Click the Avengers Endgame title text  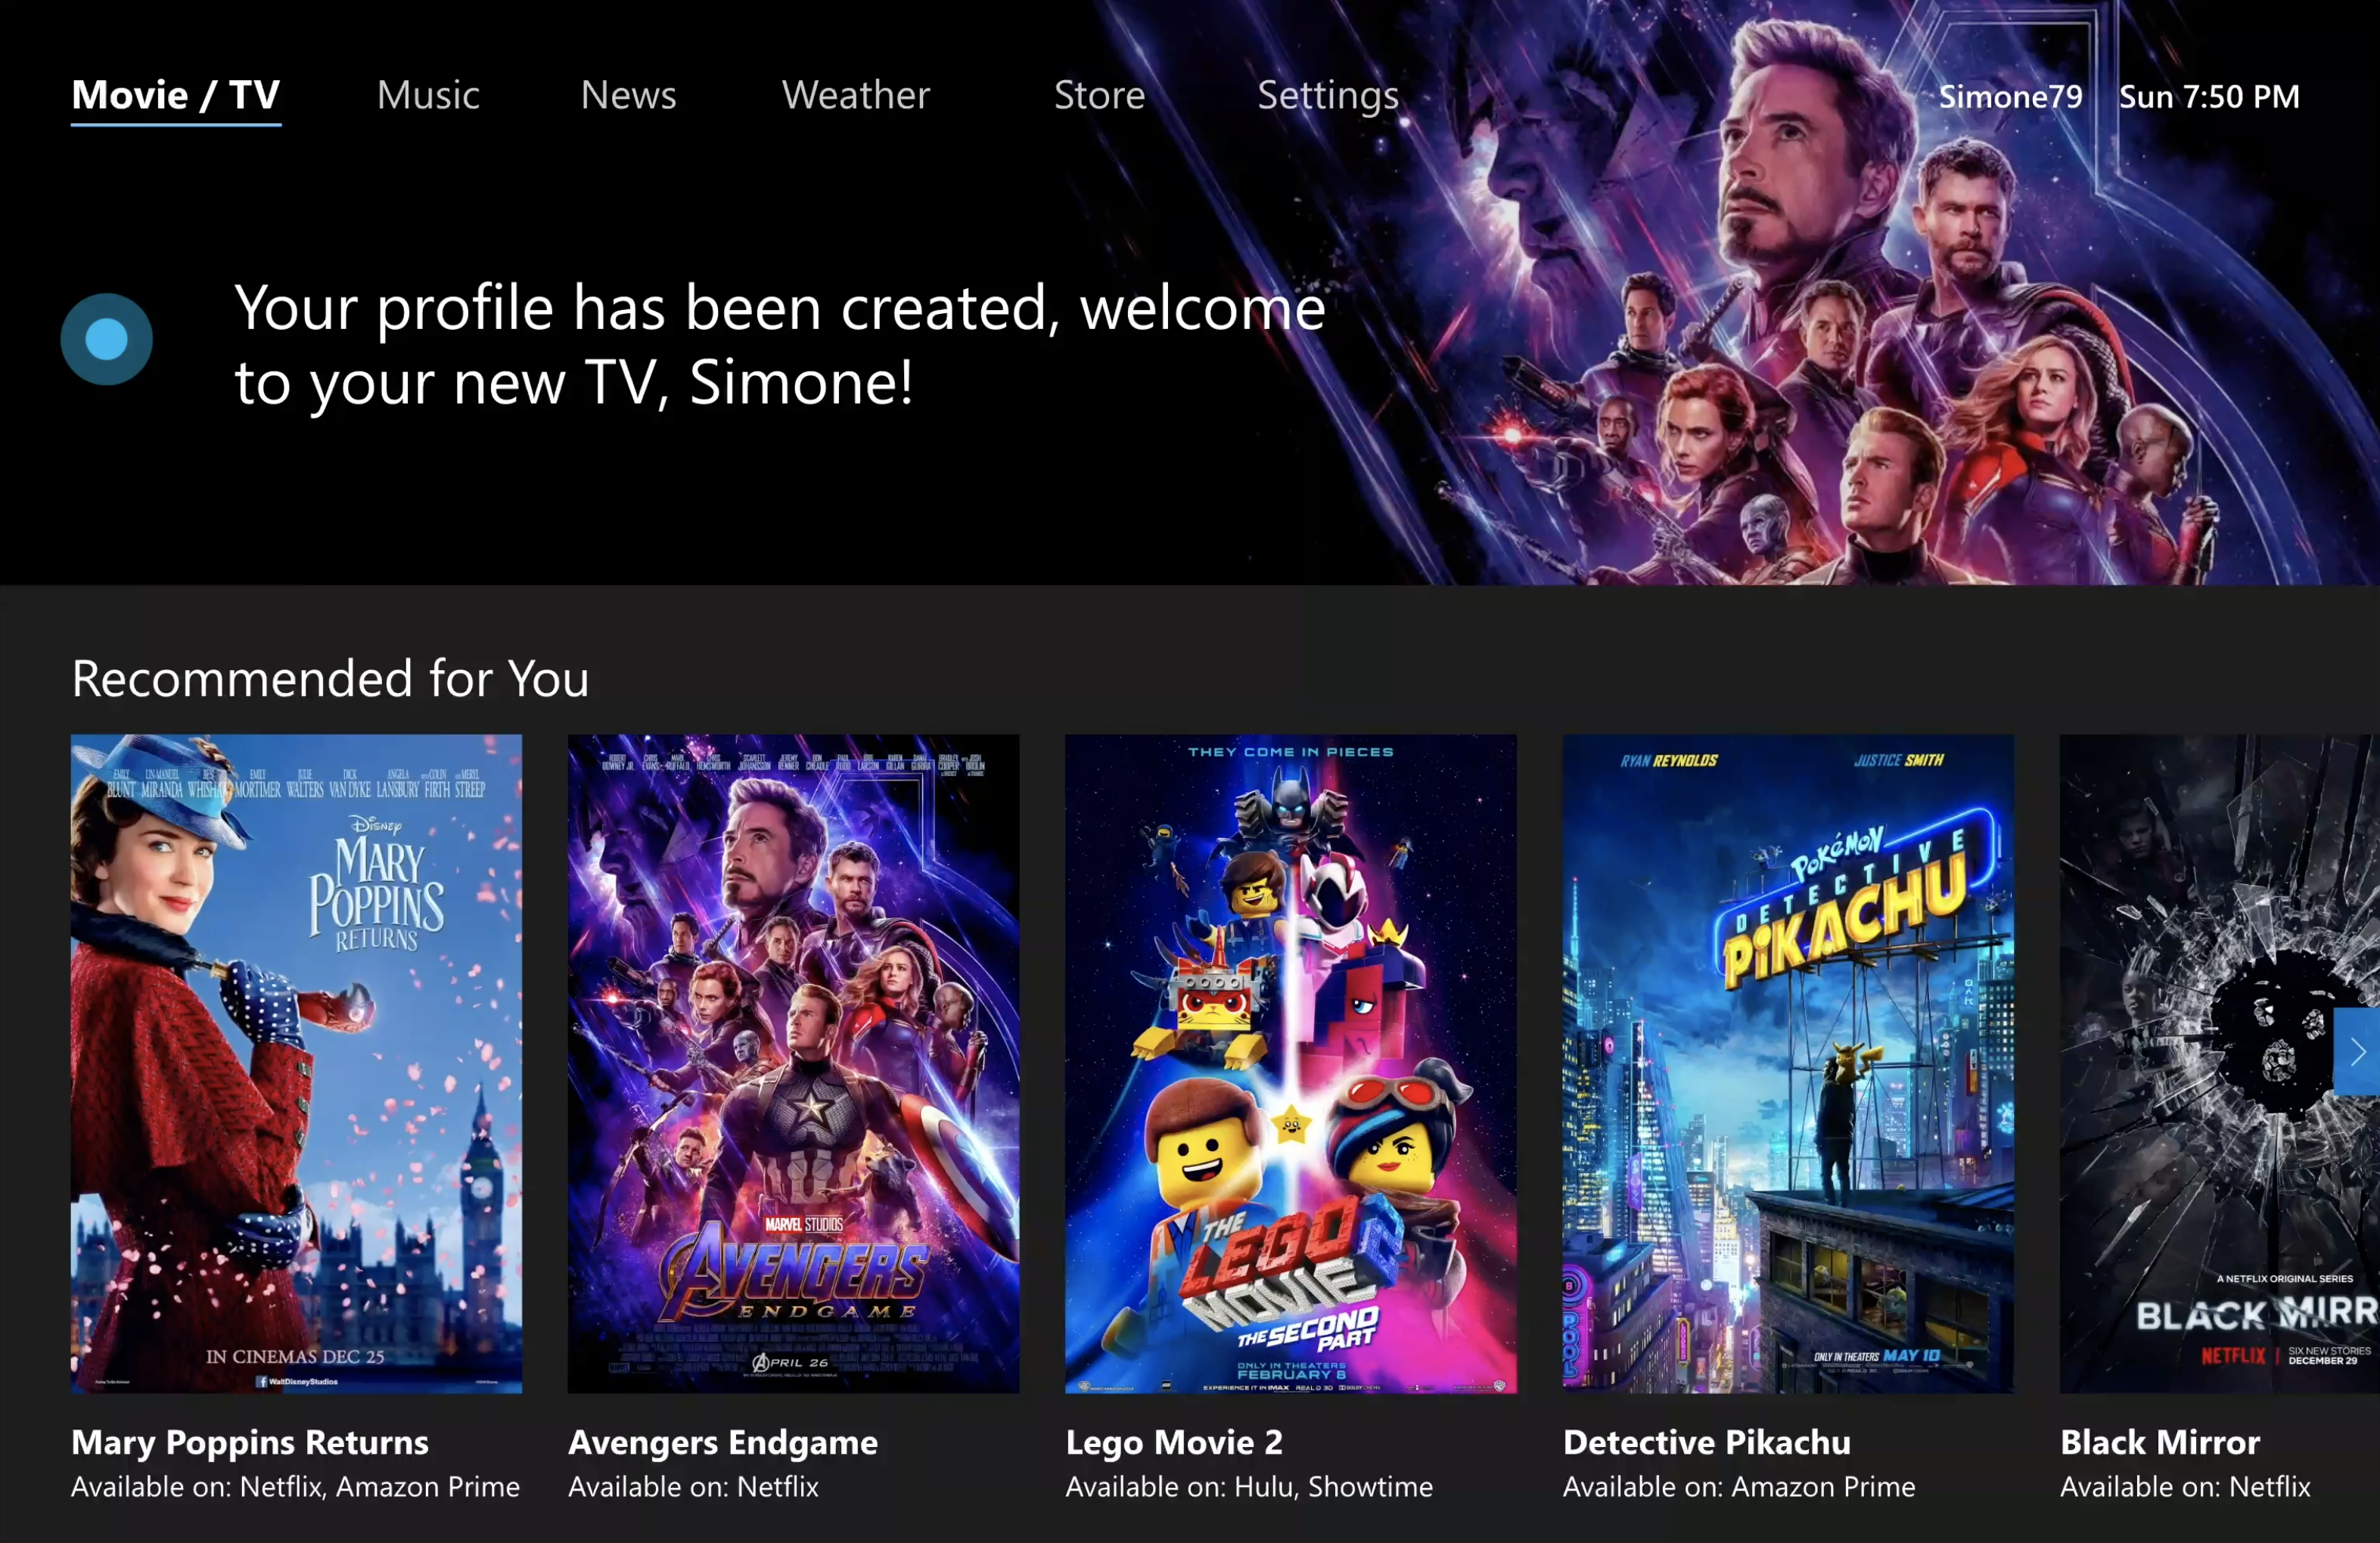[x=723, y=1443]
